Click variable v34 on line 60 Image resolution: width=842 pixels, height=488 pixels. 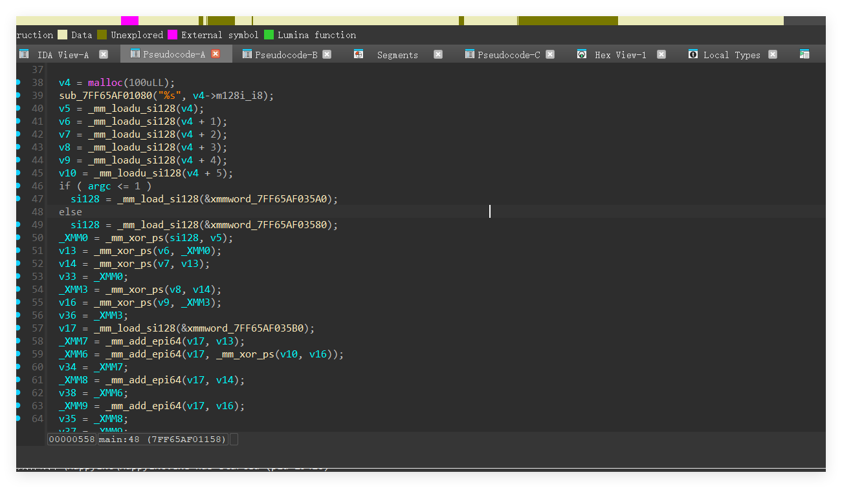point(67,367)
